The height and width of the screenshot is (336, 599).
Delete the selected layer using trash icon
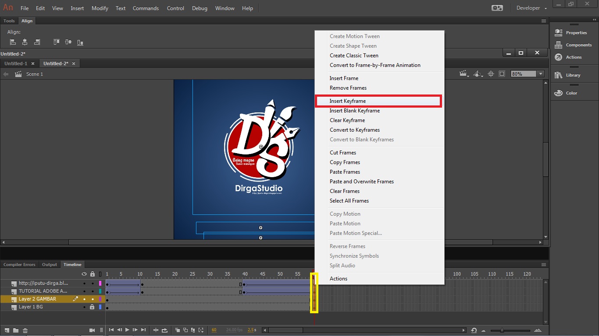pos(25,330)
